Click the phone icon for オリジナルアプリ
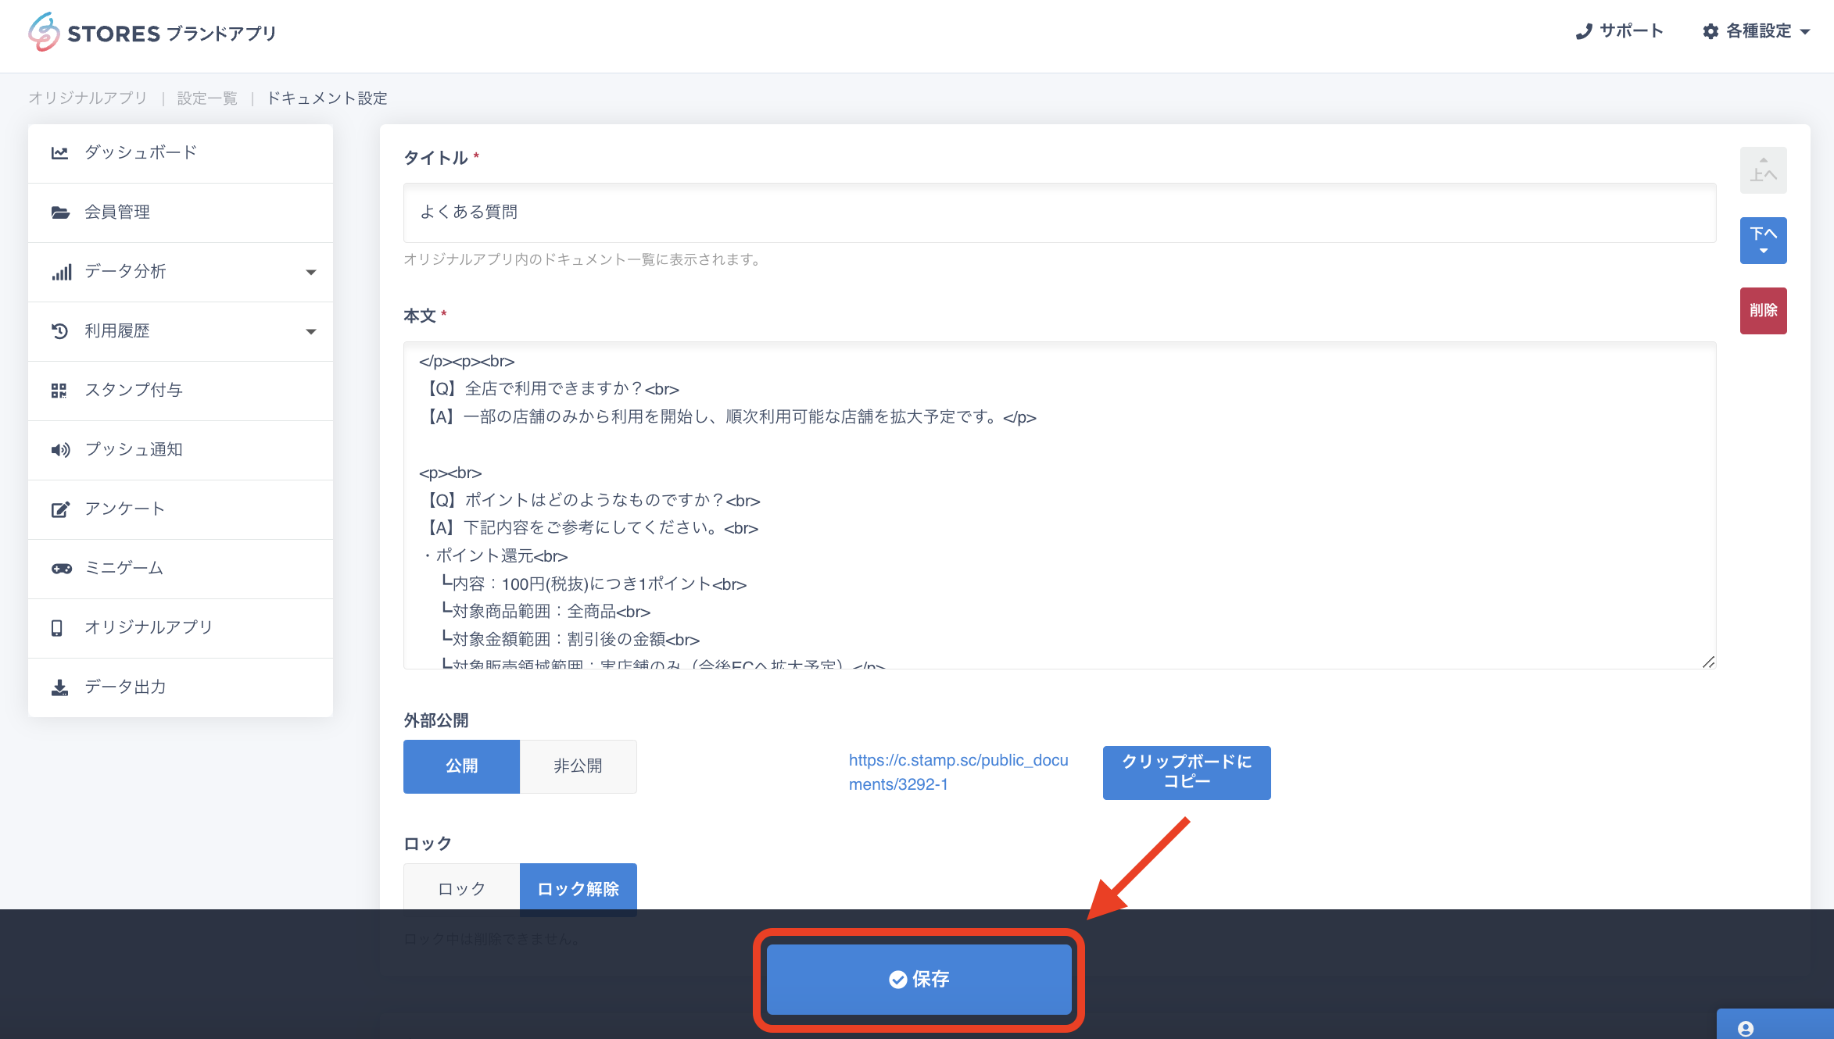 point(57,628)
